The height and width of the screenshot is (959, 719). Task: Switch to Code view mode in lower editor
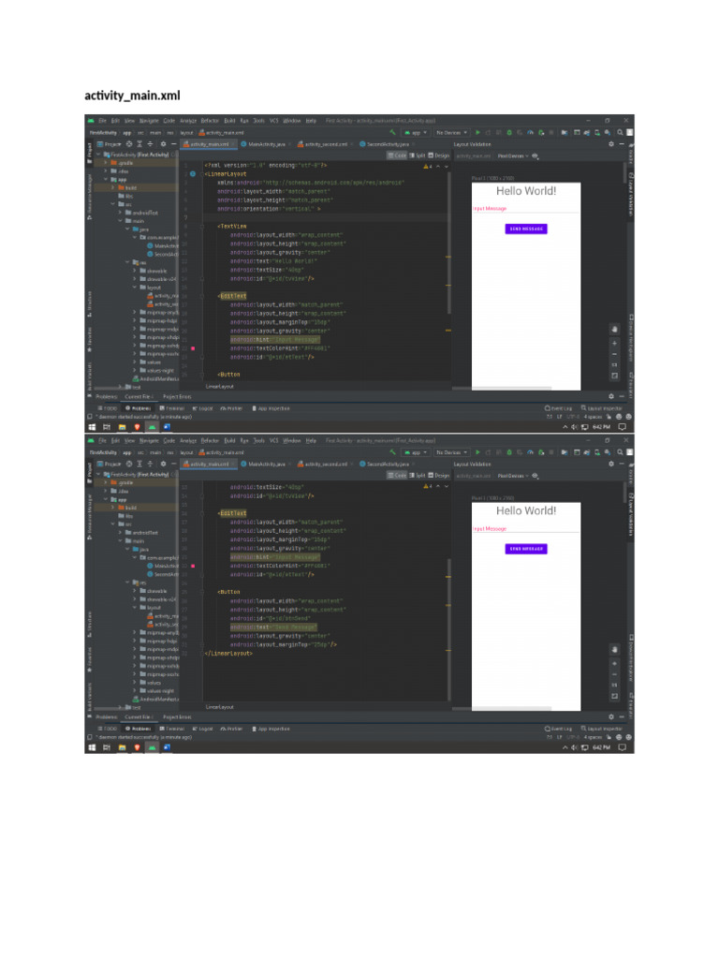397,475
